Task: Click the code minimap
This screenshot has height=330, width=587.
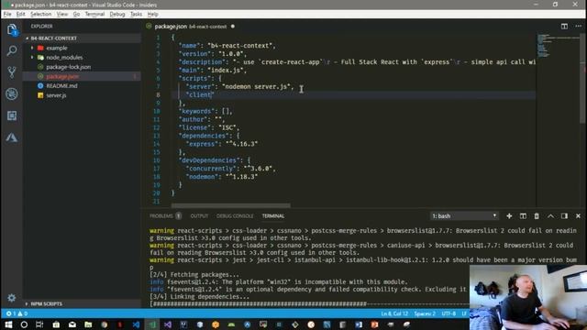Action: tap(558, 46)
